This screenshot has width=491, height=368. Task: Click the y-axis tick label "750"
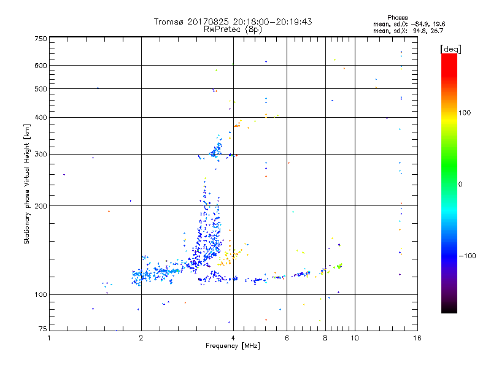click(x=41, y=39)
